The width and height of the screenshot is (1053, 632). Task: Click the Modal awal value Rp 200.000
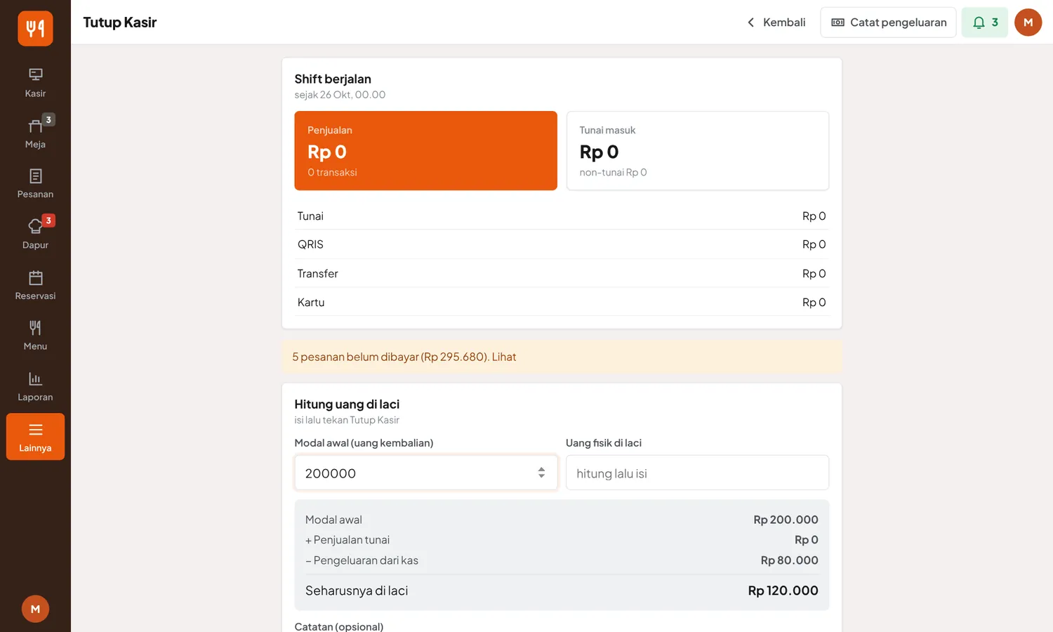point(786,520)
